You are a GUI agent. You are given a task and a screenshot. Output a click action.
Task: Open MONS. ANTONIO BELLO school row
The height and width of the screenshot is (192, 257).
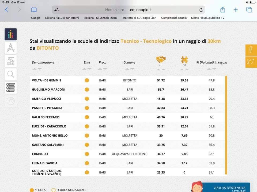(127, 135)
